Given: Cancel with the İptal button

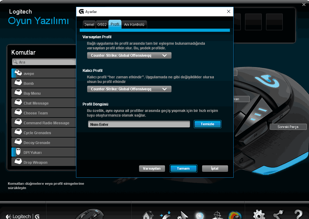Looking at the screenshot, I should point(215,169).
